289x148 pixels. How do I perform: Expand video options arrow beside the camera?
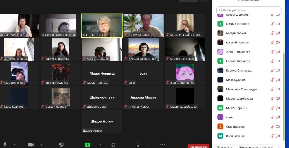click(x=41, y=145)
